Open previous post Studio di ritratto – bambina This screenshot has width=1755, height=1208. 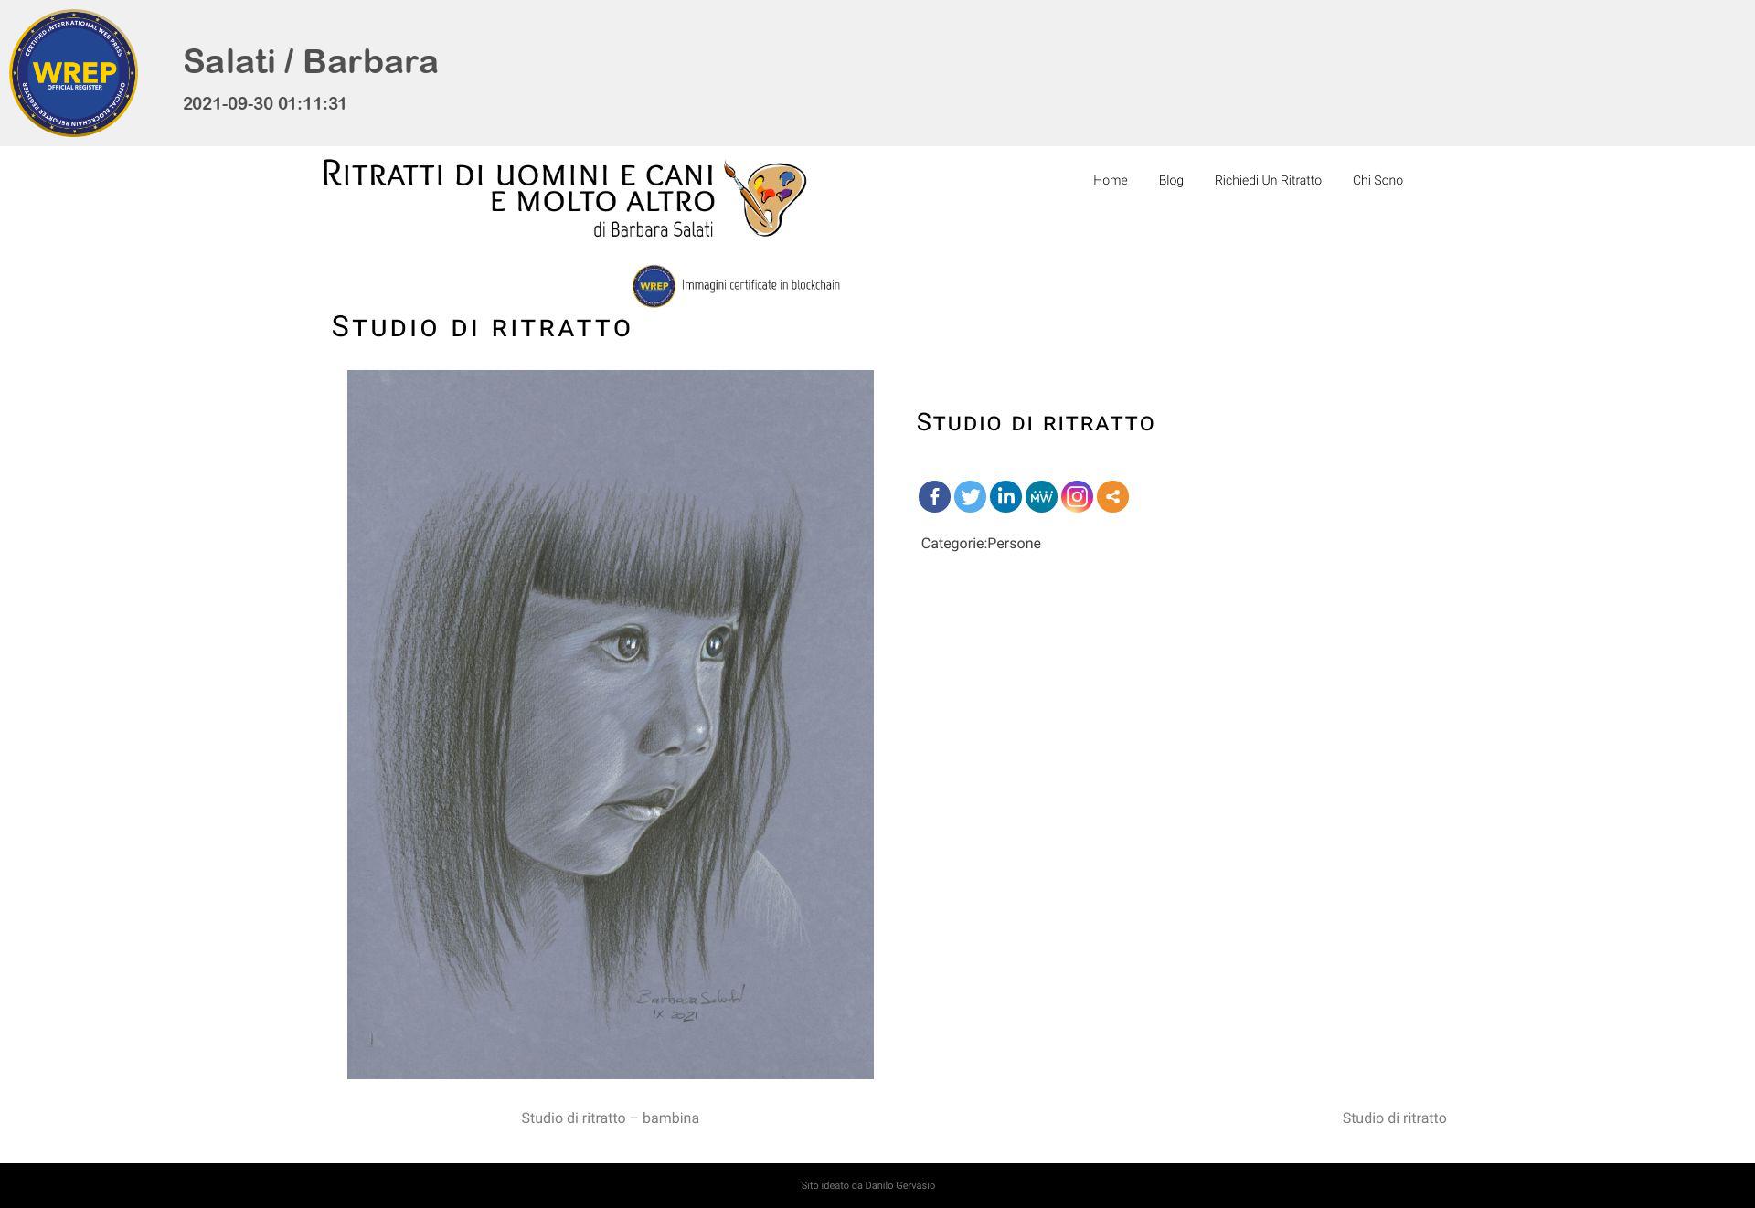point(610,1118)
